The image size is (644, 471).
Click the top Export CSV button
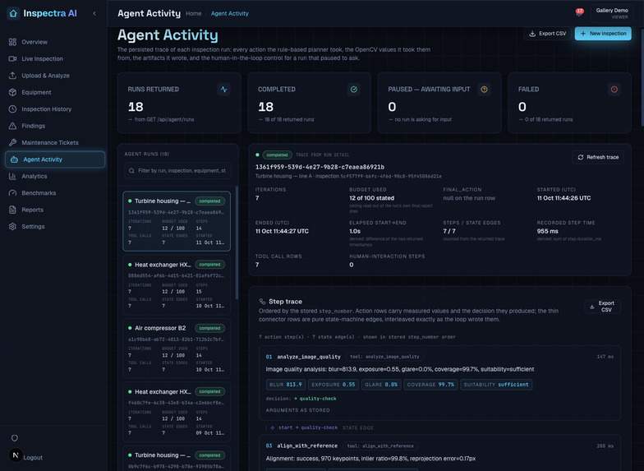[x=547, y=33]
